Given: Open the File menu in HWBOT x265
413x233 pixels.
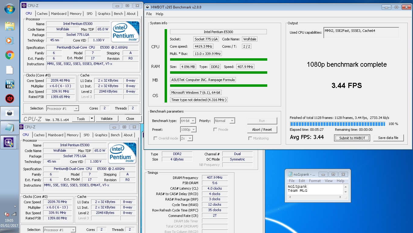Looking at the screenshot, I should pos(149,14).
